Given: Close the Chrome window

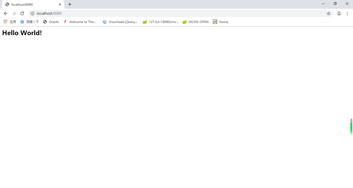Looking at the screenshot, I should [347, 4].
